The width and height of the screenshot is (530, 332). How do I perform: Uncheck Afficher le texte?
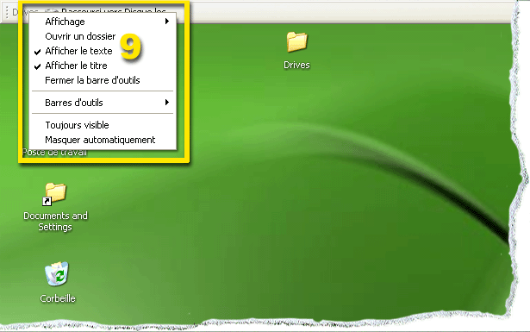(x=103, y=51)
